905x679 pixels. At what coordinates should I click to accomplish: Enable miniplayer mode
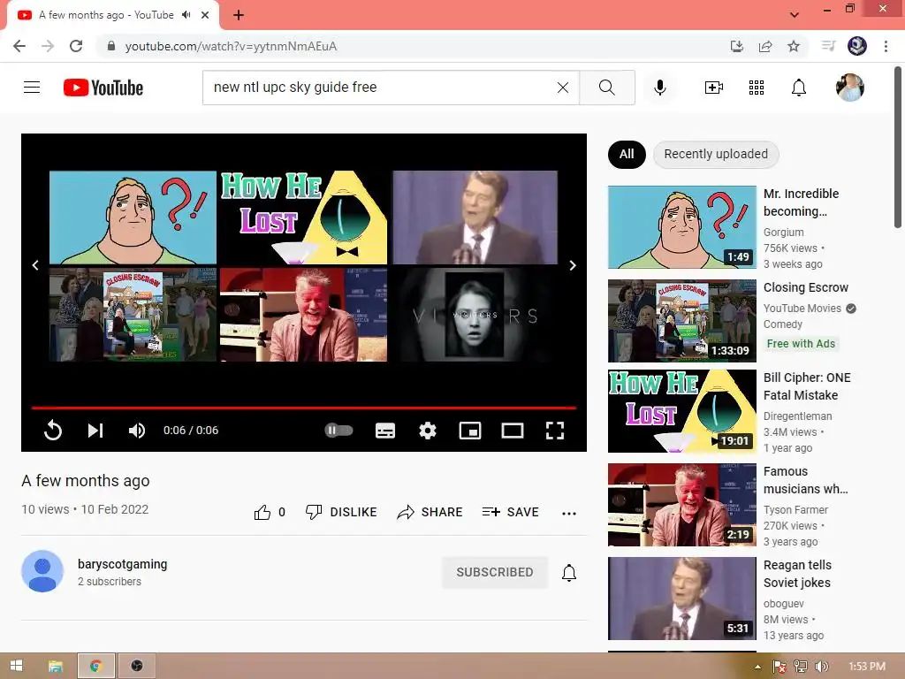[470, 431]
